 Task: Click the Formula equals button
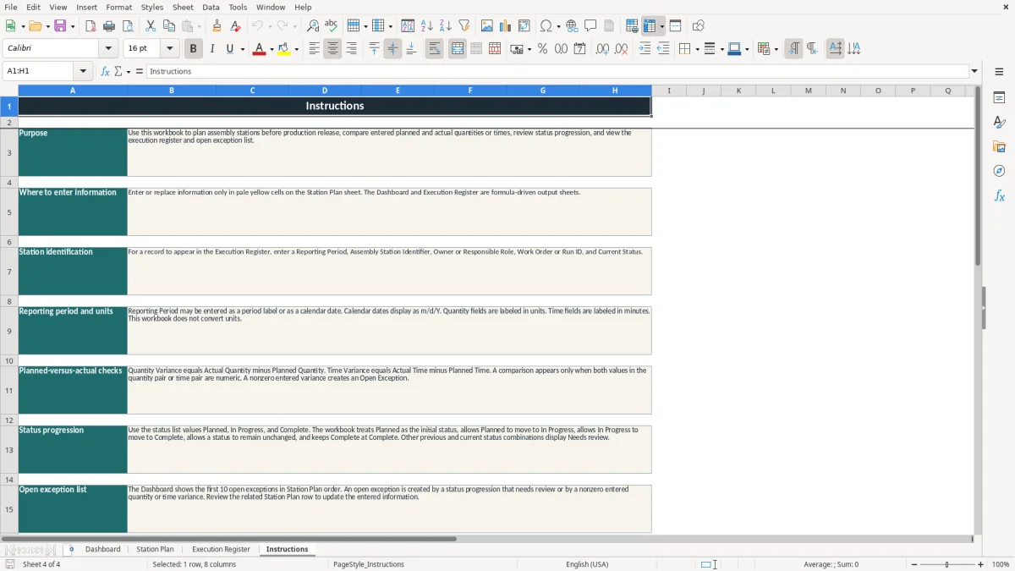coord(140,71)
